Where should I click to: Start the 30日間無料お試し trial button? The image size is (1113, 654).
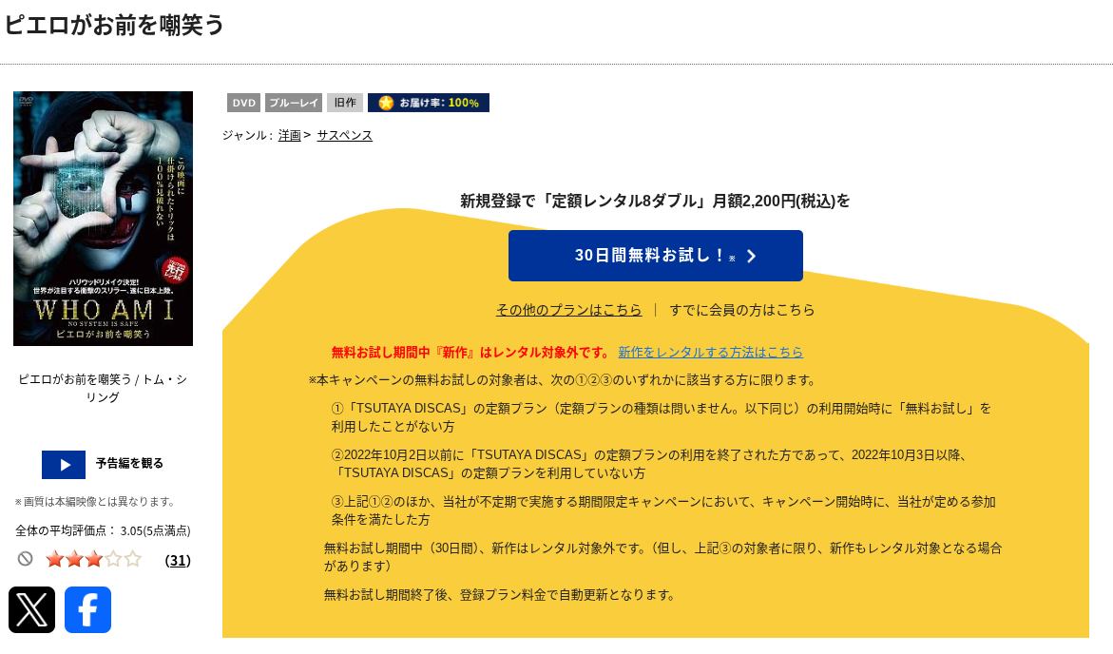(x=655, y=256)
